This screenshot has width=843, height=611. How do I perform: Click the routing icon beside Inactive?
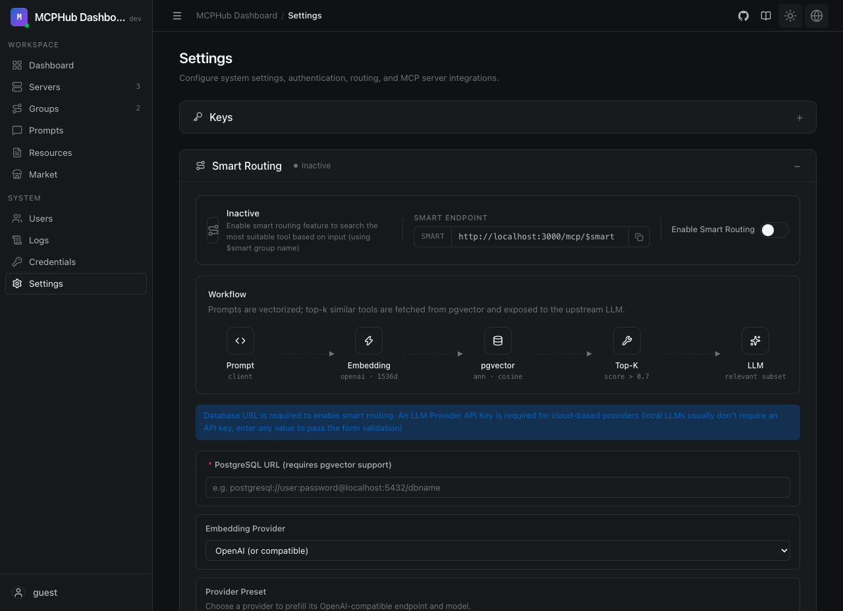pyautogui.click(x=213, y=230)
